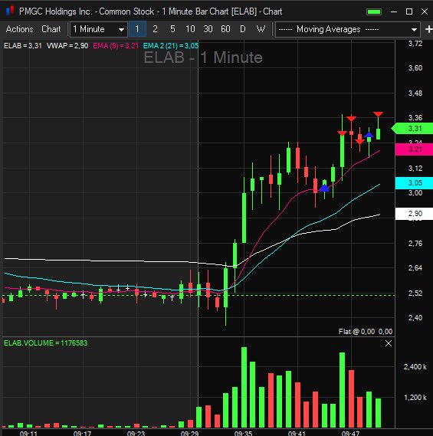Select the 10 minute interval button
Viewport: 433px width, 436px height.
coord(190,29)
